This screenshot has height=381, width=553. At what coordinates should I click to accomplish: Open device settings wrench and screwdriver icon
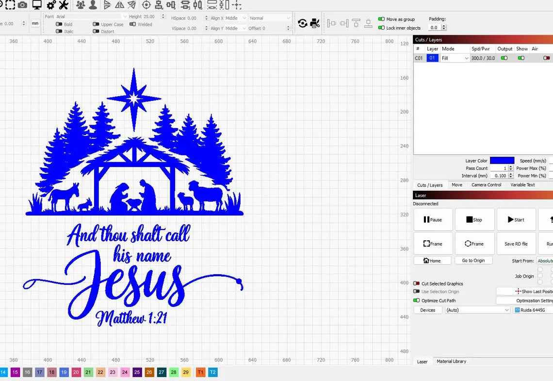point(64,5)
